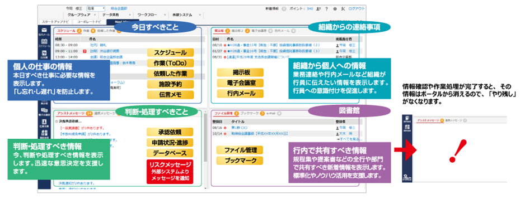Viewport: 525px width, 209px height.
Task: Click red alert icon on 渋谷銀行視察 row
Action: [x=85, y=51]
